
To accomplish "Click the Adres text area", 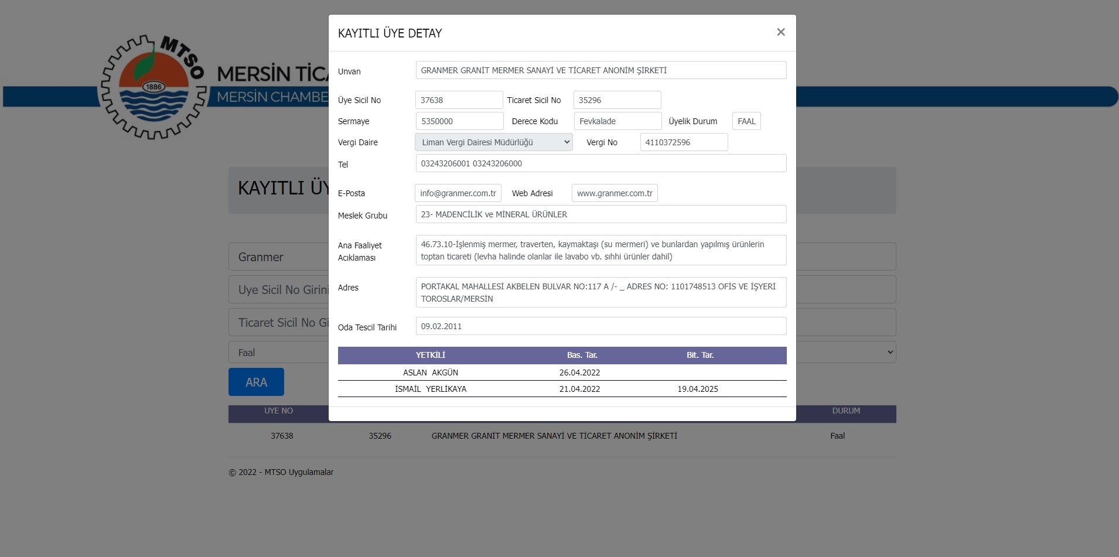I will click(x=601, y=292).
